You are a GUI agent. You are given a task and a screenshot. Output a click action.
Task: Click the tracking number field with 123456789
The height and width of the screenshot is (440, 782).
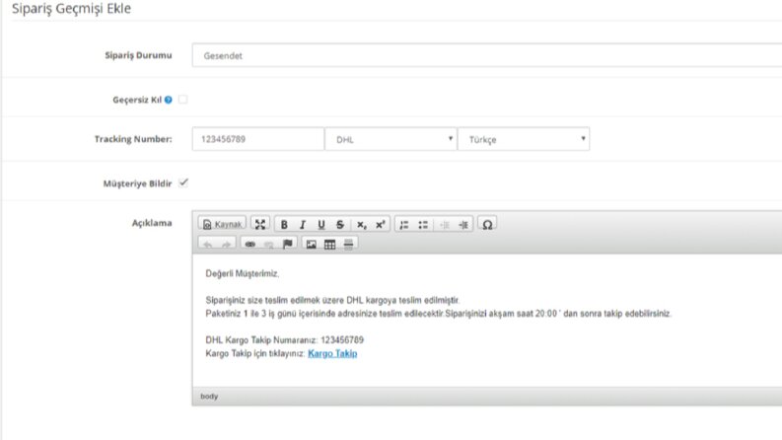click(257, 139)
